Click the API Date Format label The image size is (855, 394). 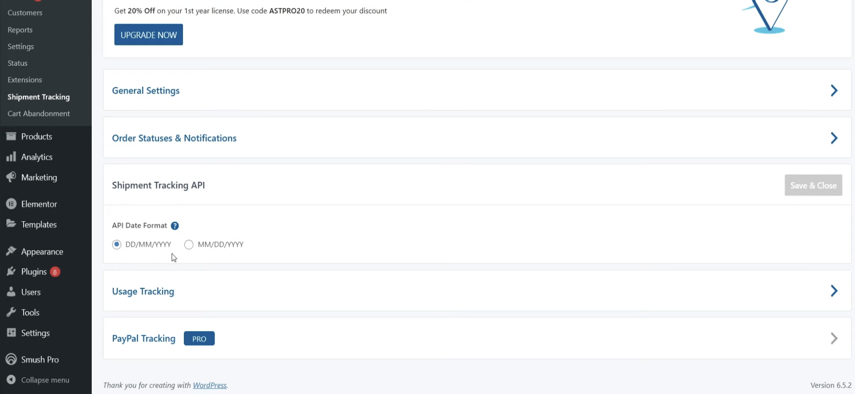pyautogui.click(x=139, y=225)
